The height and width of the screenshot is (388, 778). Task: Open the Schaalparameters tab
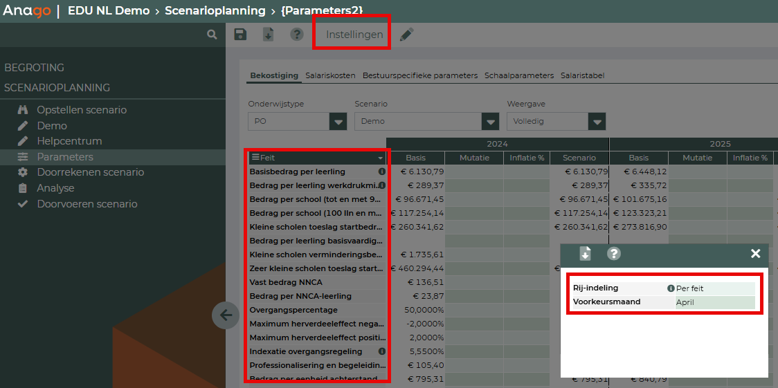[x=518, y=75]
